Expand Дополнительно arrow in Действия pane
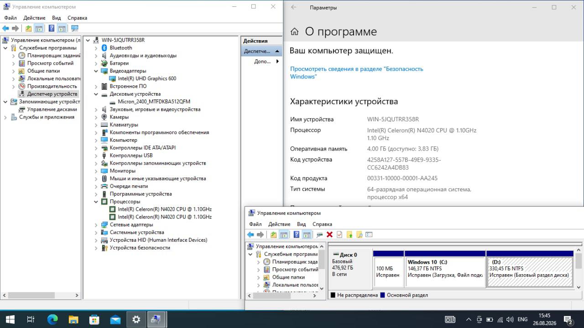The width and height of the screenshot is (584, 328). [278, 62]
